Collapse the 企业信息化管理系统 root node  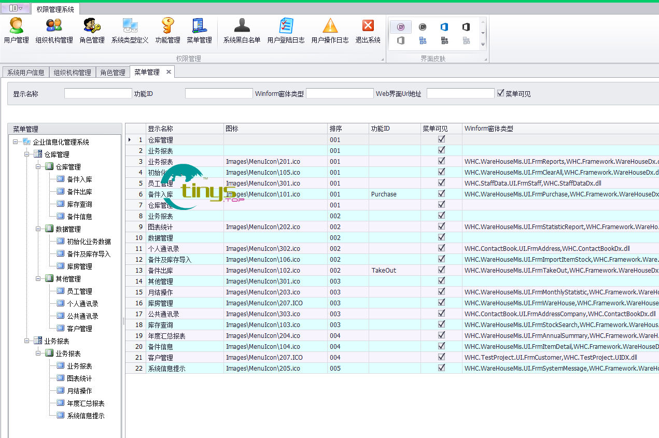16,142
